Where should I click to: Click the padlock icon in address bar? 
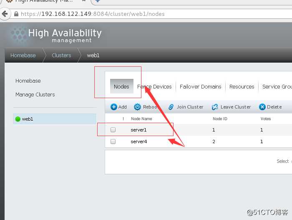(x=16, y=14)
